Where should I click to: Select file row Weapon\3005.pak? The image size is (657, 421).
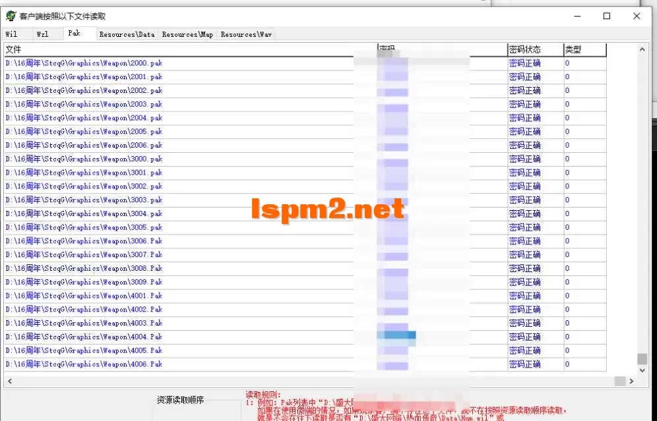point(305,228)
